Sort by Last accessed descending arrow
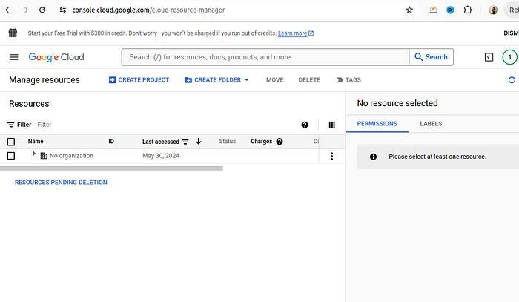The image size is (519, 302). pyautogui.click(x=198, y=142)
